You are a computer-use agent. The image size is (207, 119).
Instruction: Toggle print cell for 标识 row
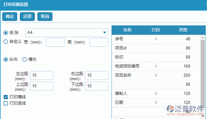[156, 57]
